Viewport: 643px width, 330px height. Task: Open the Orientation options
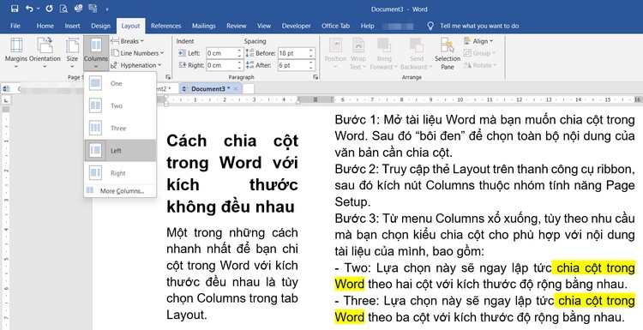click(x=45, y=52)
